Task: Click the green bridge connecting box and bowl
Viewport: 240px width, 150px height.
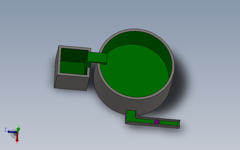Action: pos(97,58)
